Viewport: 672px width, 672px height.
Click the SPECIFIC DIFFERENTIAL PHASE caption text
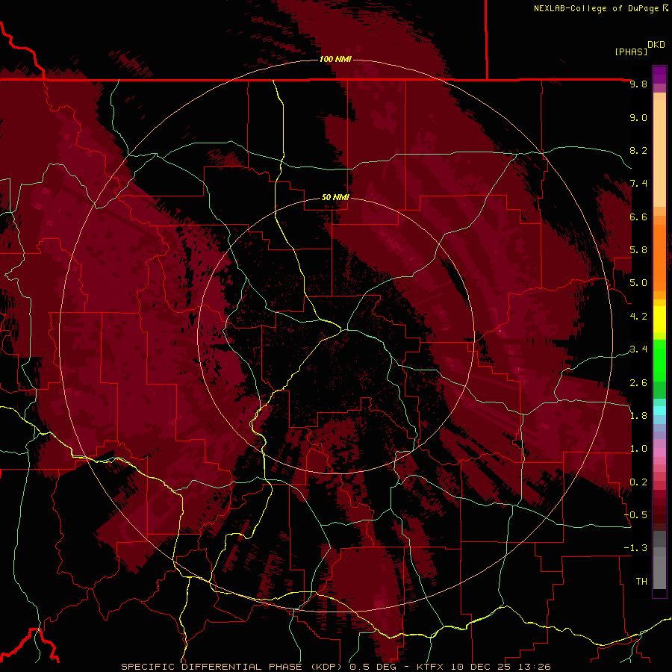(x=213, y=667)
